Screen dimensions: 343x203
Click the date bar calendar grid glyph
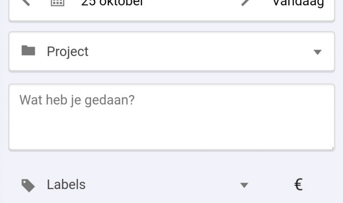57,3
